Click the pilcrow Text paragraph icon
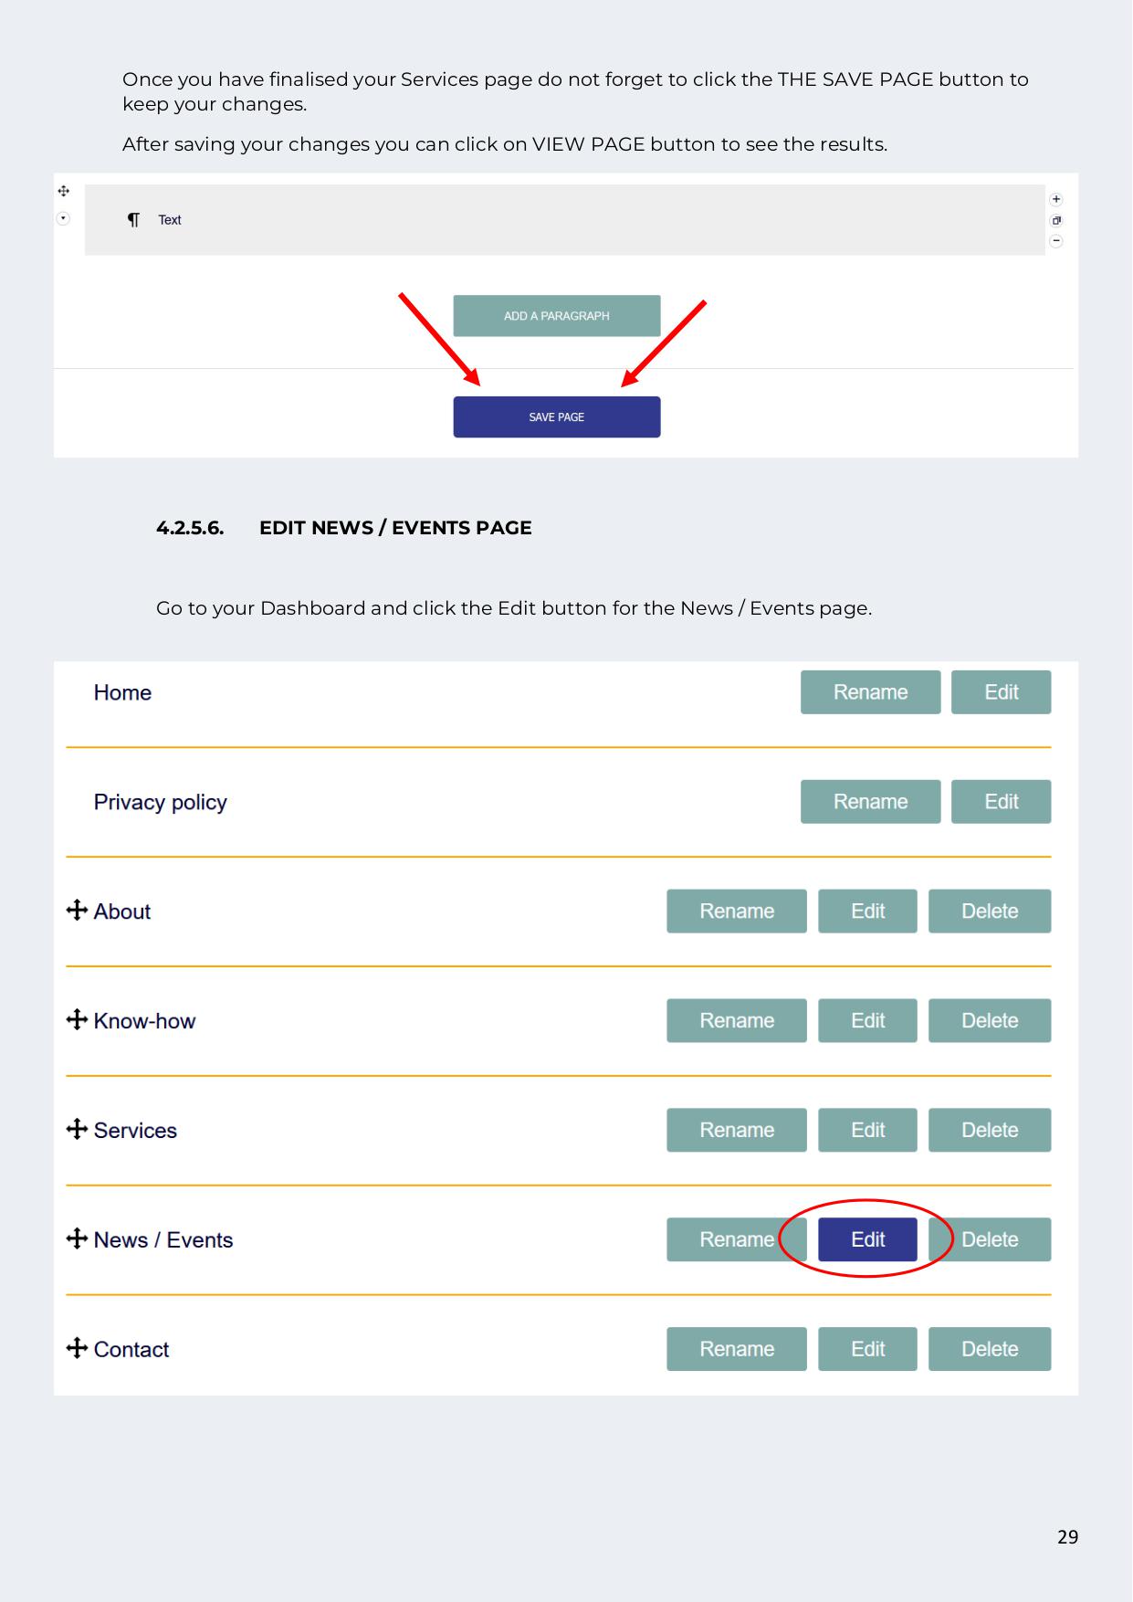The height and width of the screenshot is (1602, 1133). pyautogui.click(x=133, y=220)
